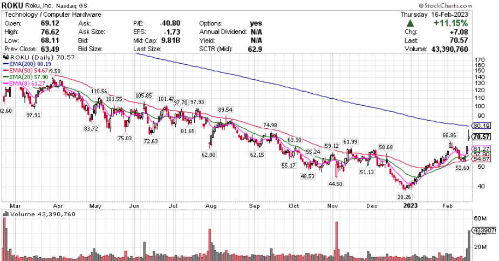
Task: Click the blue 80.19 axis price tag
Action: click(481, 126)
